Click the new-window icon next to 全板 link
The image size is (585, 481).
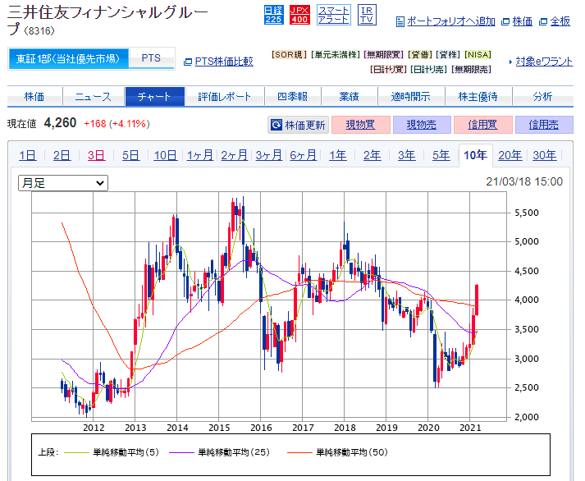pos(543,21)
